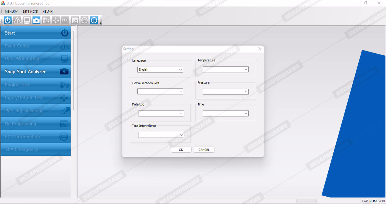386x204 pixels.
Task: Expand the Pressure dropdown
Action: tap(226, 92)
